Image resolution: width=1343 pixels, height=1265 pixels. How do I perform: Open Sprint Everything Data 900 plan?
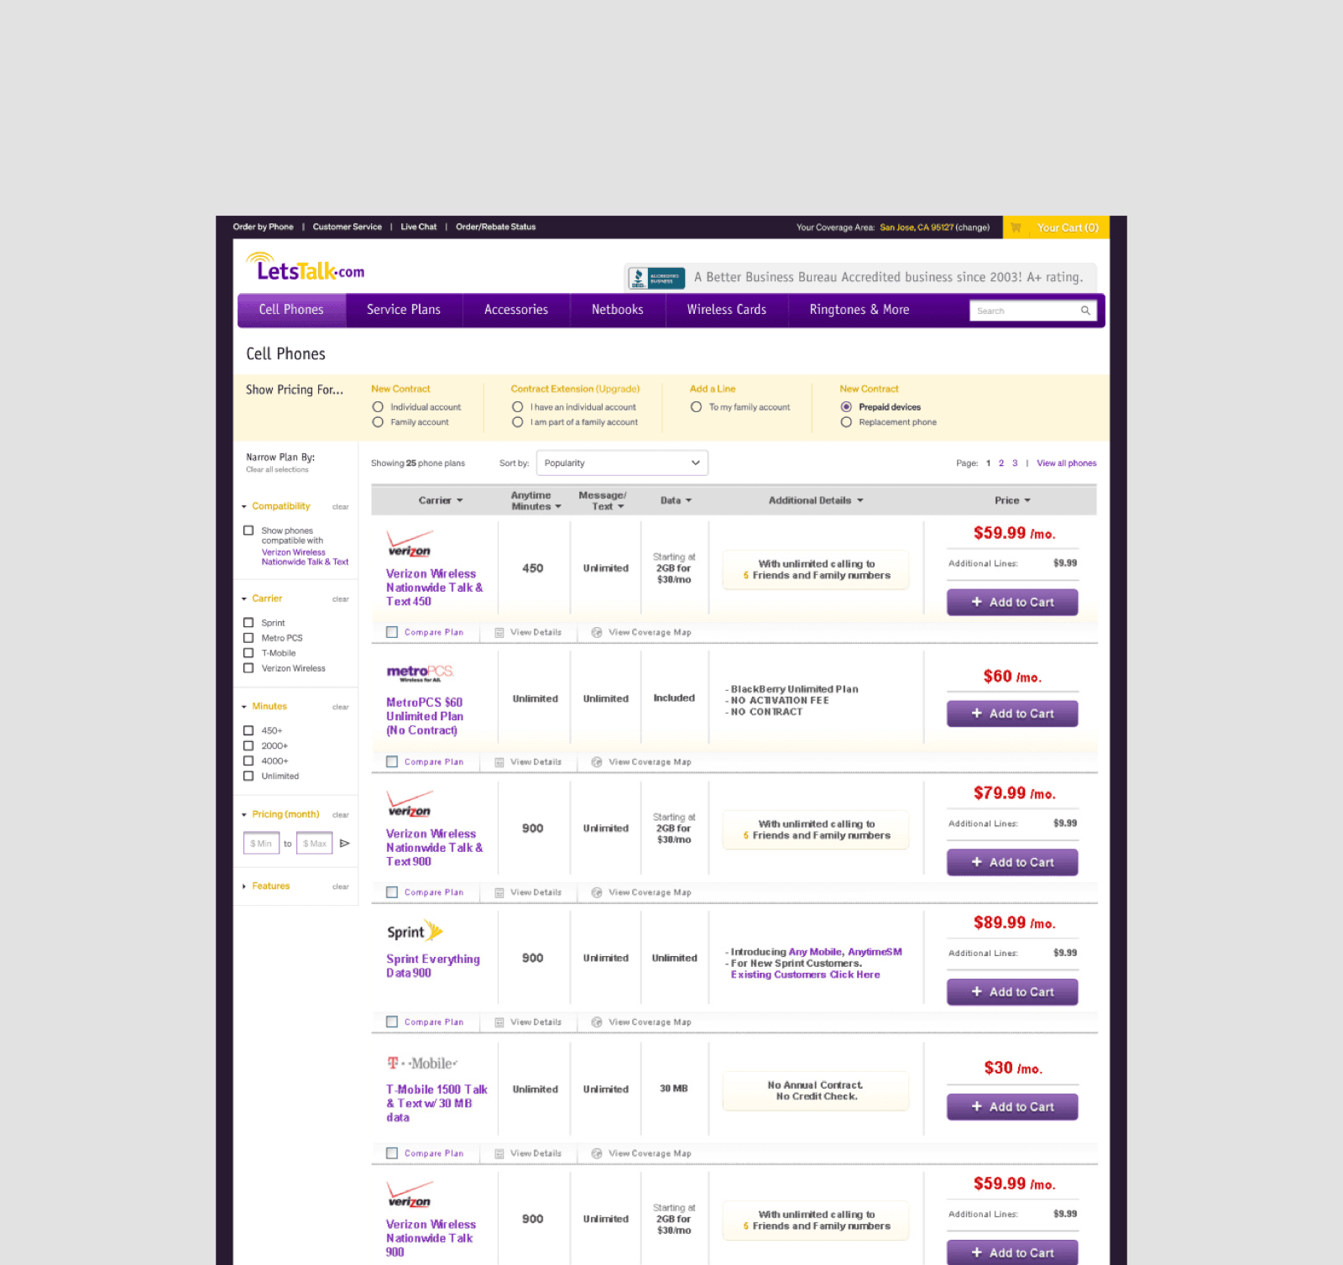(x=433, y=966)
